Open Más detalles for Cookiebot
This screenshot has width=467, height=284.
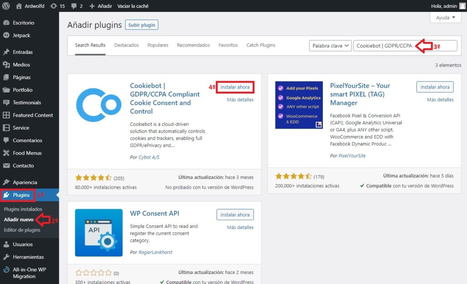240,100
